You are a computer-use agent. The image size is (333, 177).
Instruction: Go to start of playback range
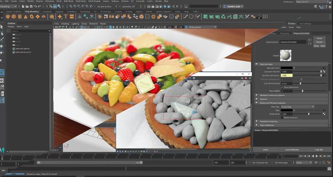[x=301, y=156]
